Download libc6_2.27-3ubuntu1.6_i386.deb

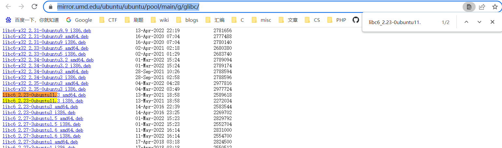(42, 136)
